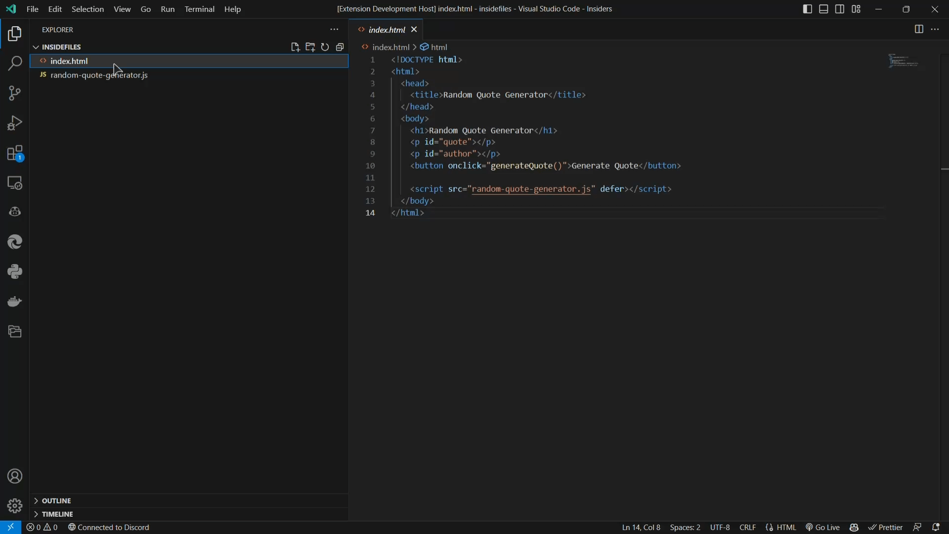Expand the Timeline section

190,514
